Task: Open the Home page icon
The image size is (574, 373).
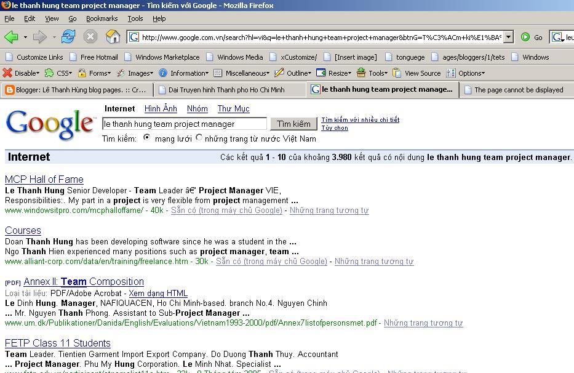Action: 113,37
